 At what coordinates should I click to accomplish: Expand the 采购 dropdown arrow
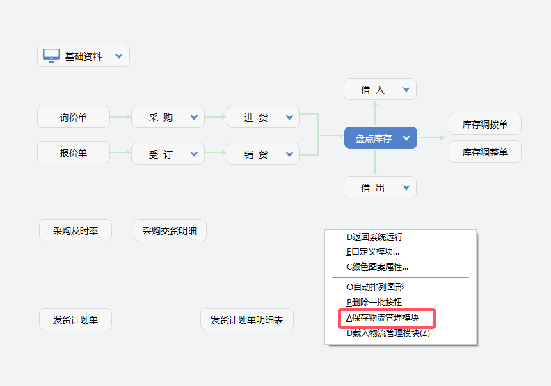pos(194,118)
